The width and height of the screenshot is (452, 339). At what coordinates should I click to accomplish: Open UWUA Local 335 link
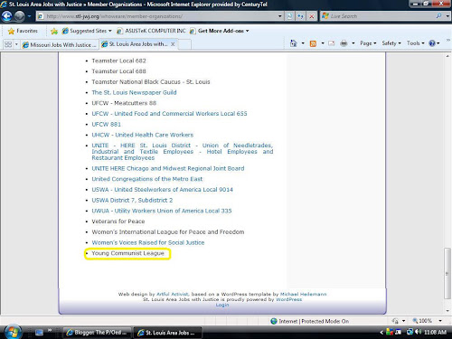pos(162,211)
